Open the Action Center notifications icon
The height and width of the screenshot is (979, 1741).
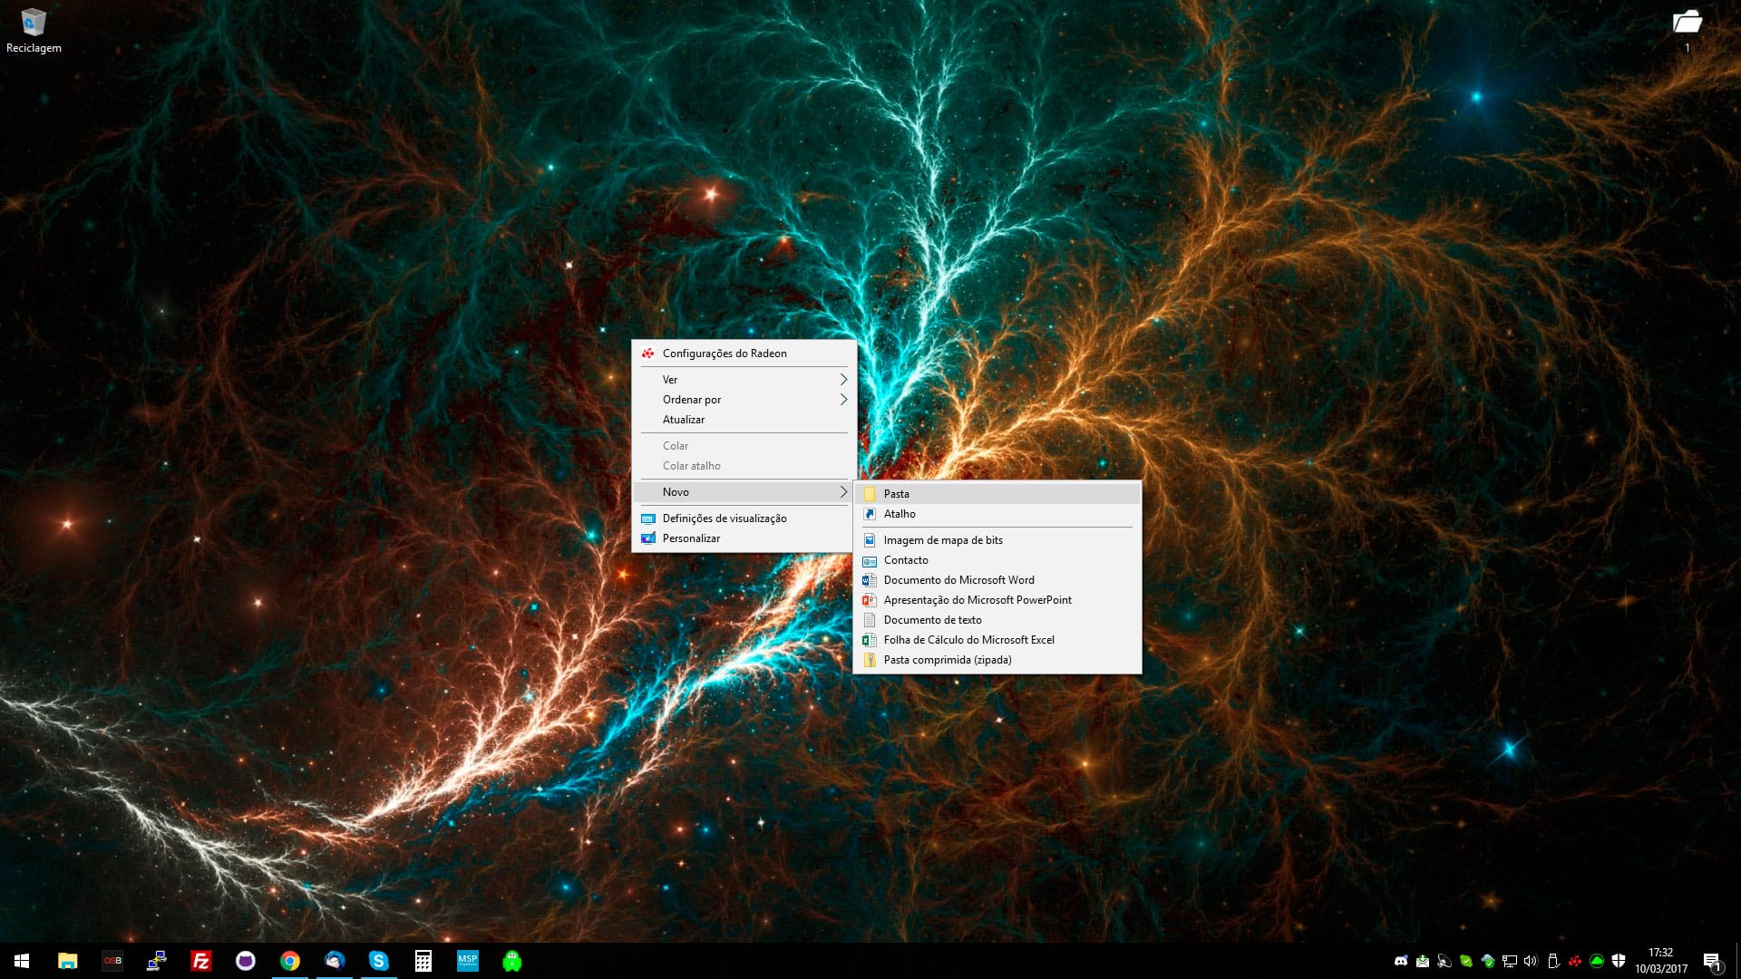click(1712, 962)
